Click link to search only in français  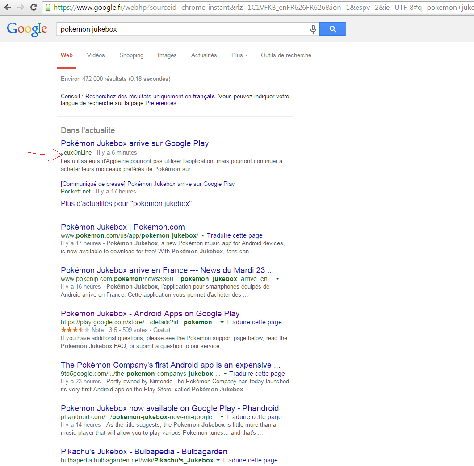click(x=150, y=96)
